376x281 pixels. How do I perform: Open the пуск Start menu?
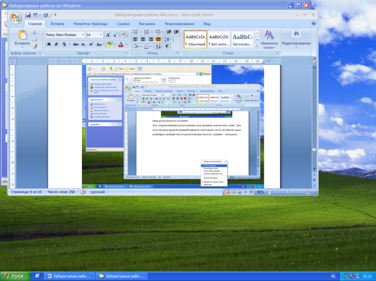15,276
